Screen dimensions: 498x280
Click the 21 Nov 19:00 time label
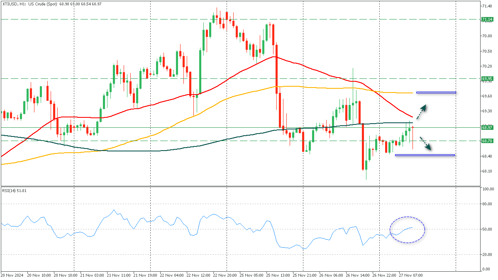146,275
